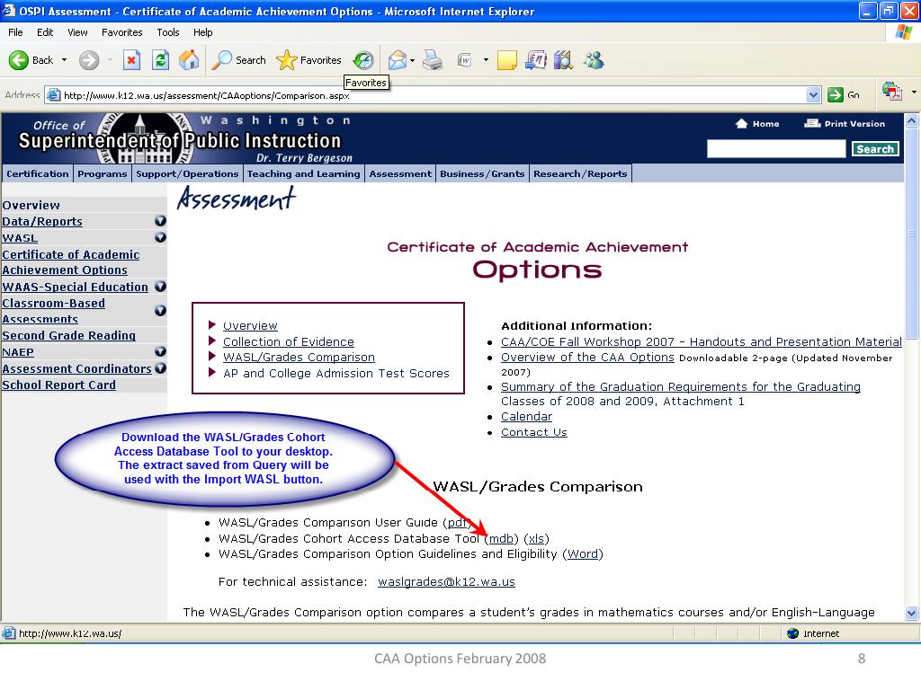Screen dimensions: 921x690
Task: Click the yellow Discuss note icon
Action: [507, 60]
